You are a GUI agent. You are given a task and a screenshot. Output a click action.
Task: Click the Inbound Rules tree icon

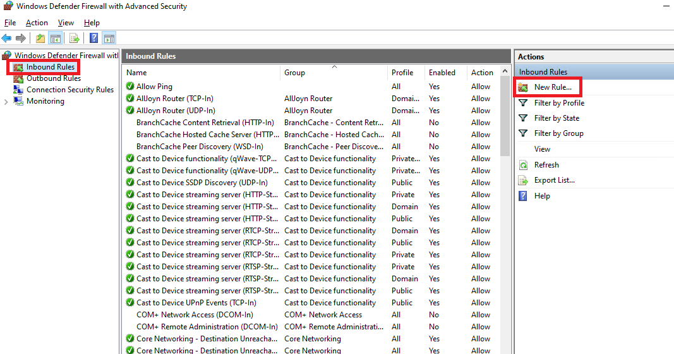(x=18, y=67)
